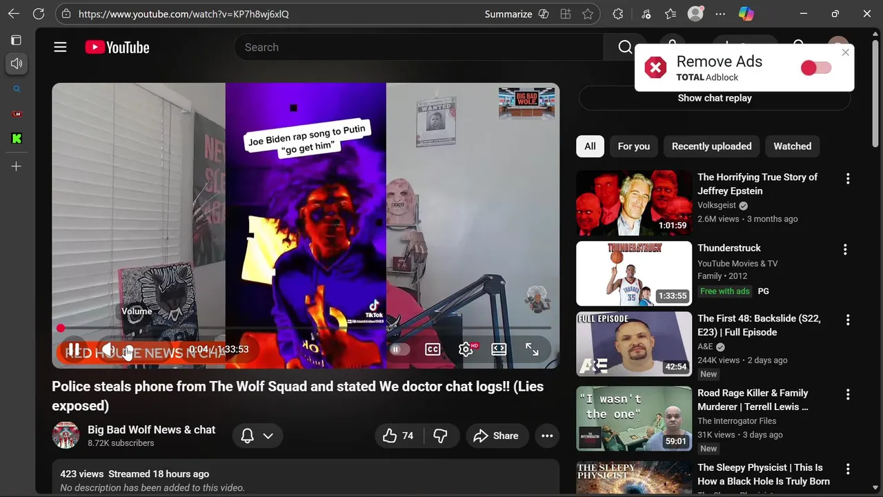Add page to favorites with star icon
Viewport: 883px width, 497px height.
click(587, 14)
